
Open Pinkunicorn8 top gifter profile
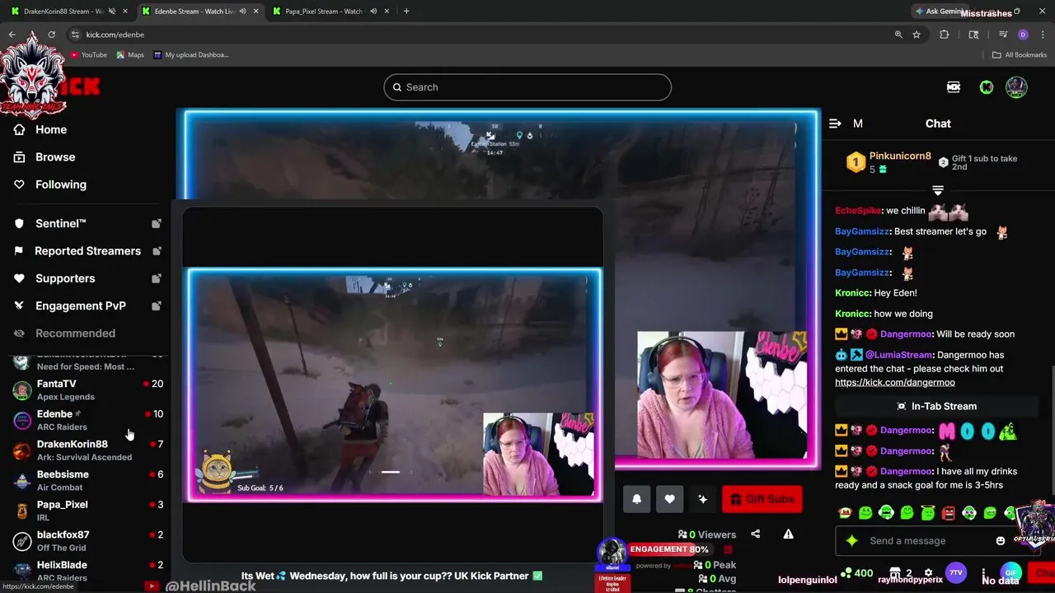click(900, 156)
